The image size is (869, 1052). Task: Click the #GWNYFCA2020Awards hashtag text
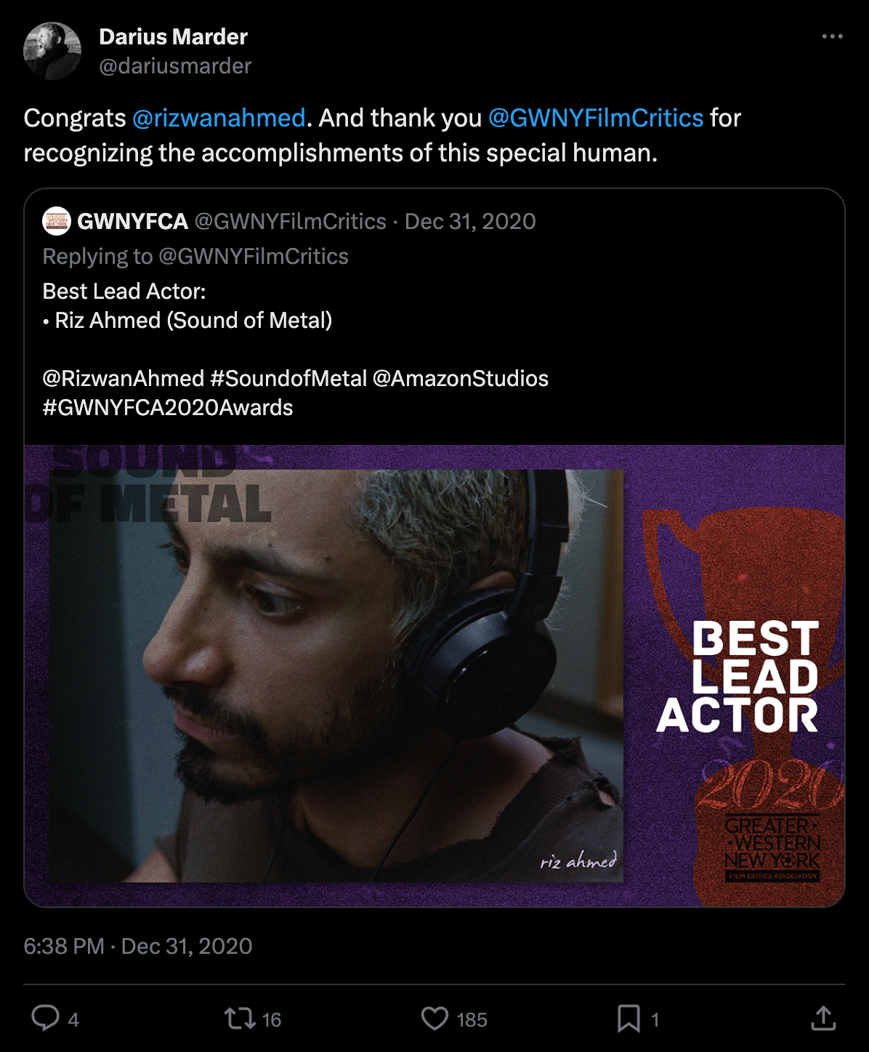coord(168,407)
